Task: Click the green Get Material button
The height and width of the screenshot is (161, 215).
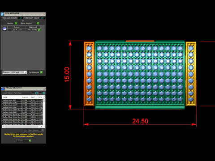Action: 41,72
